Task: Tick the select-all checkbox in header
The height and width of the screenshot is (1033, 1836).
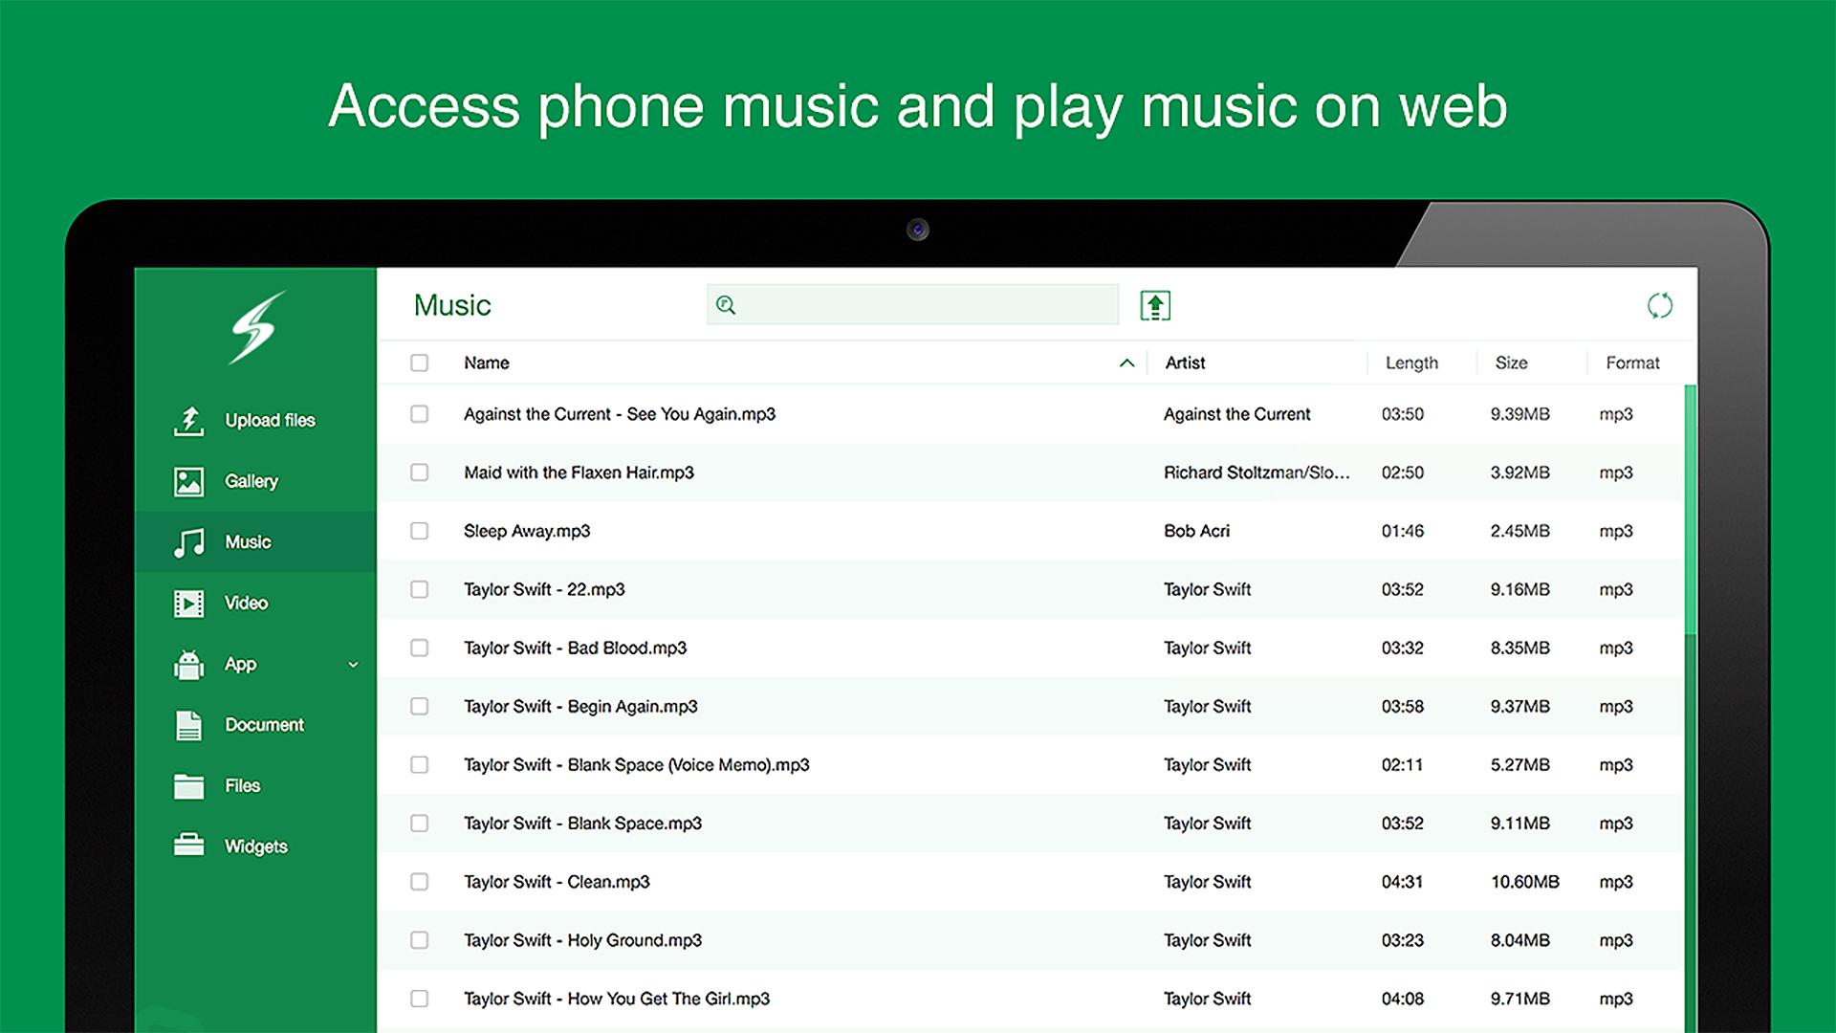Action: click(419, 363)
